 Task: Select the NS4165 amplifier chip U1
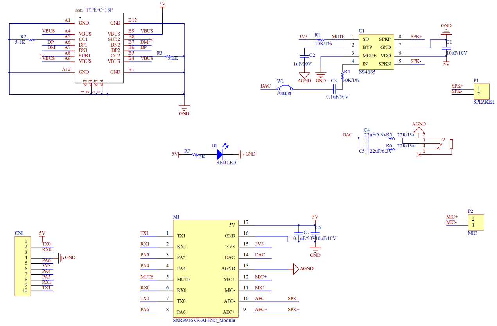377,51
